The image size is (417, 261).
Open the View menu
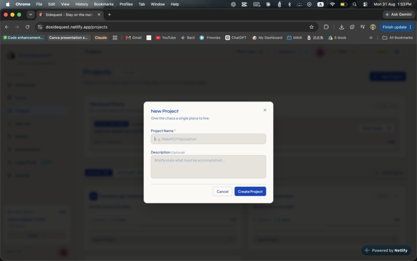[65, 4]
